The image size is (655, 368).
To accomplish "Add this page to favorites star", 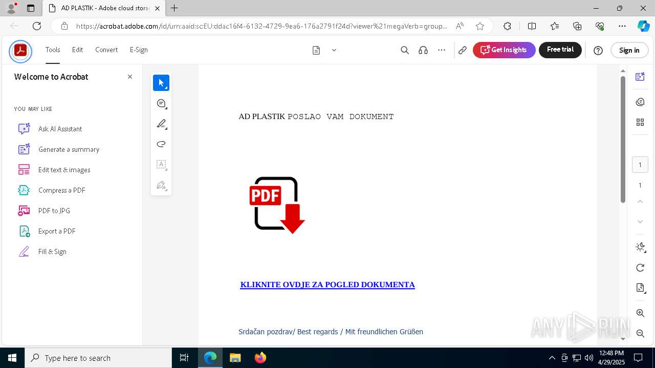I will point(479,26).
